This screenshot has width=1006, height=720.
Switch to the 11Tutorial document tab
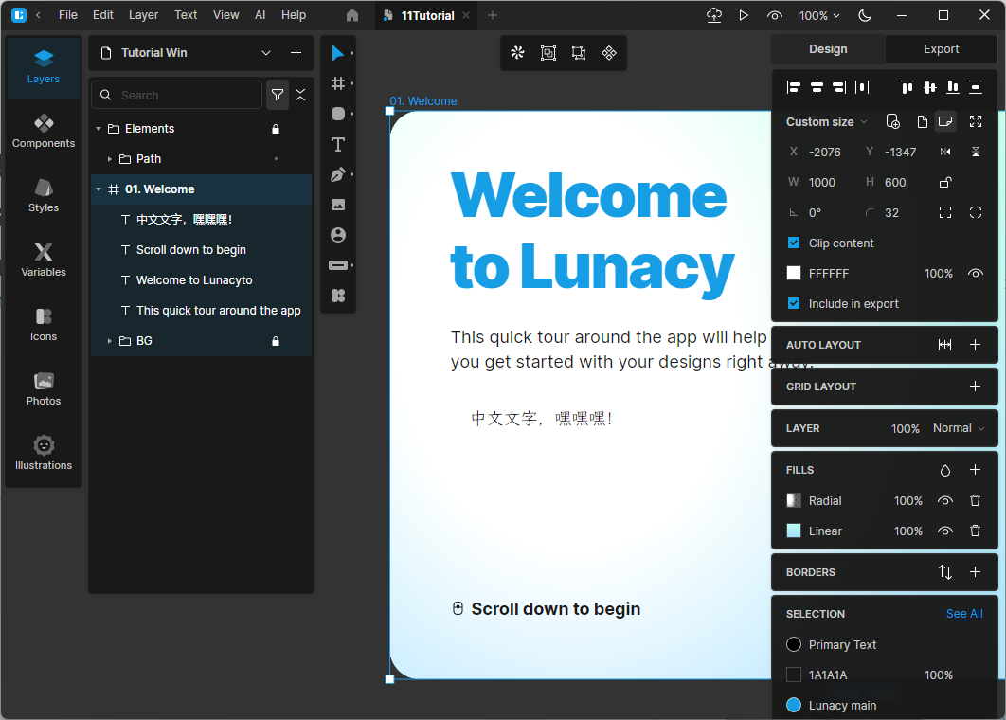coord(427,15)
